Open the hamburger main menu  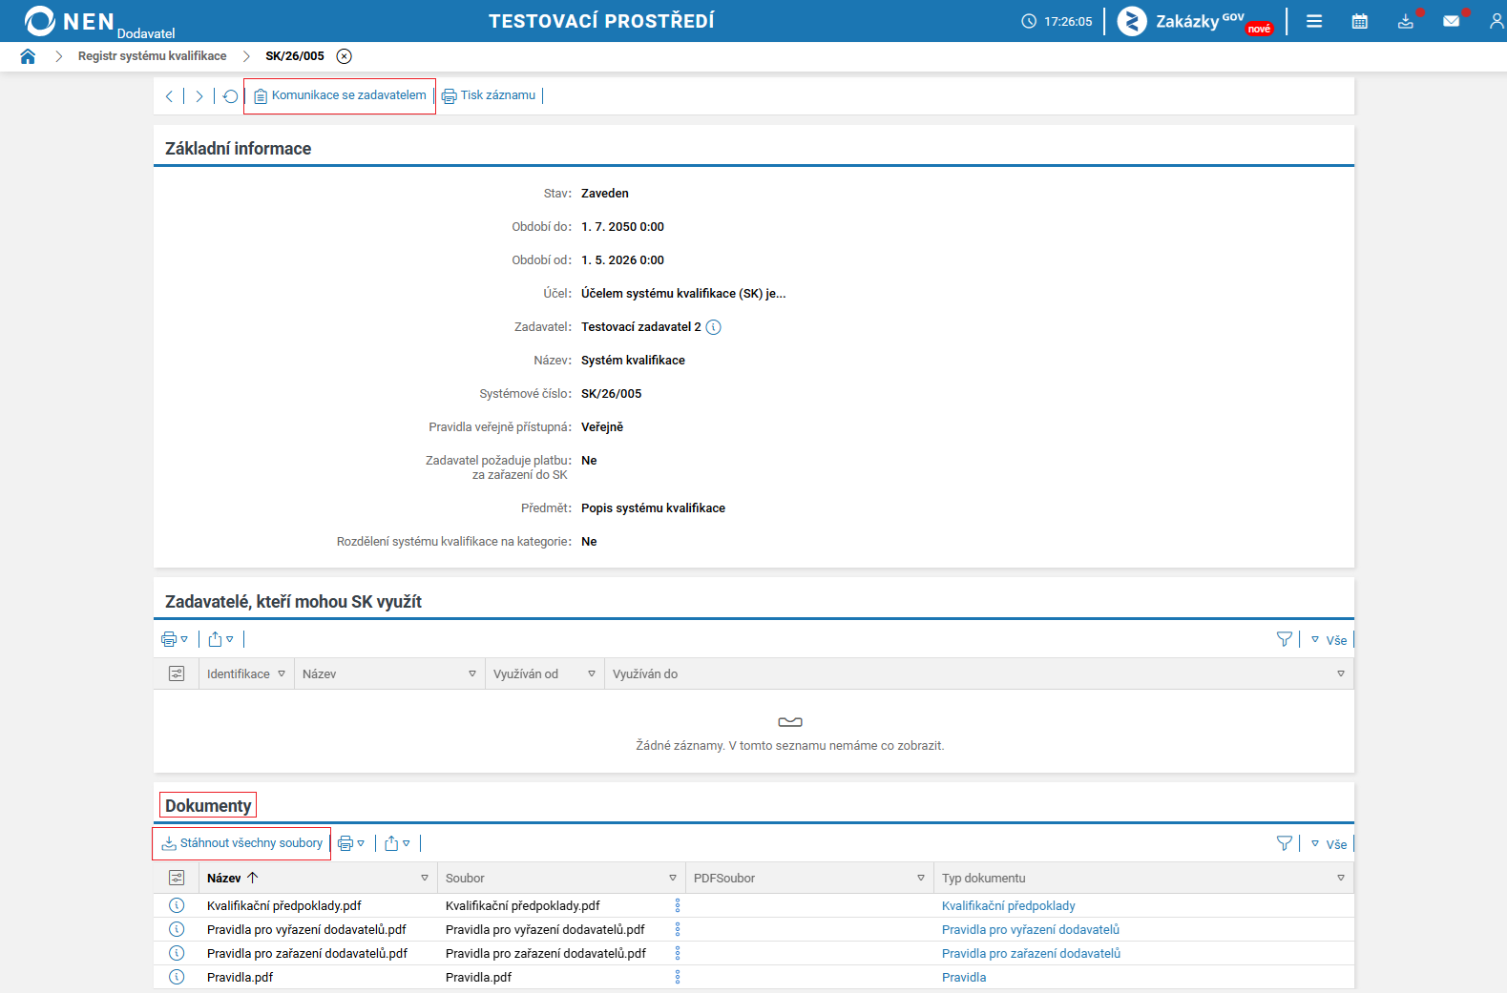click(x=1314, y=21)
